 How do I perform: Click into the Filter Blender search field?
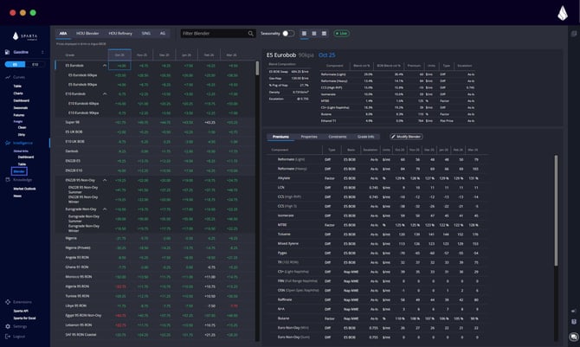(212, 33)
